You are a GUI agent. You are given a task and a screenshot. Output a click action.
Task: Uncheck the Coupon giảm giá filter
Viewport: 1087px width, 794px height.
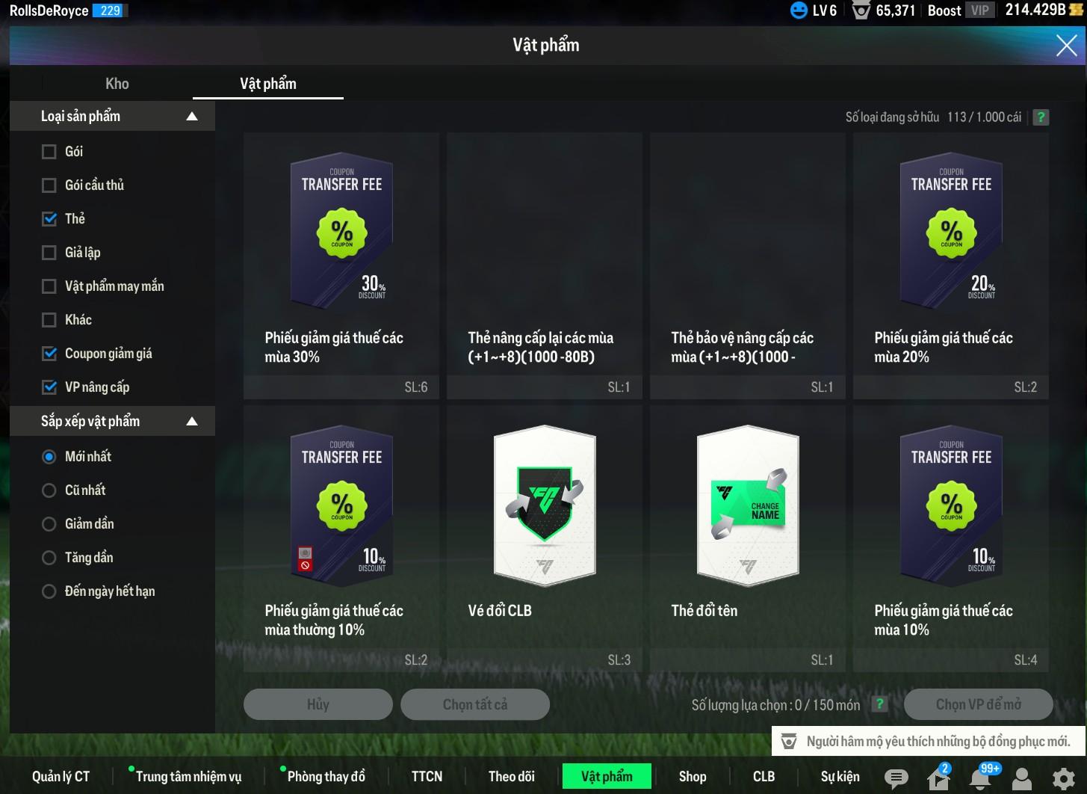(49, 354)
